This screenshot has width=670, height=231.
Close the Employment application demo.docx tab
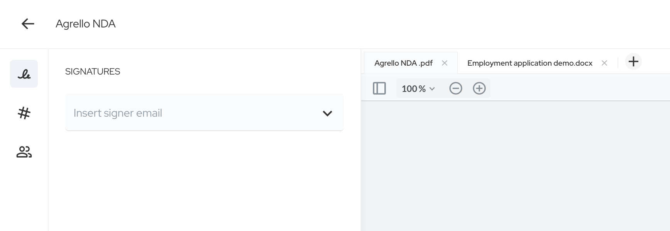click(604, 63)
